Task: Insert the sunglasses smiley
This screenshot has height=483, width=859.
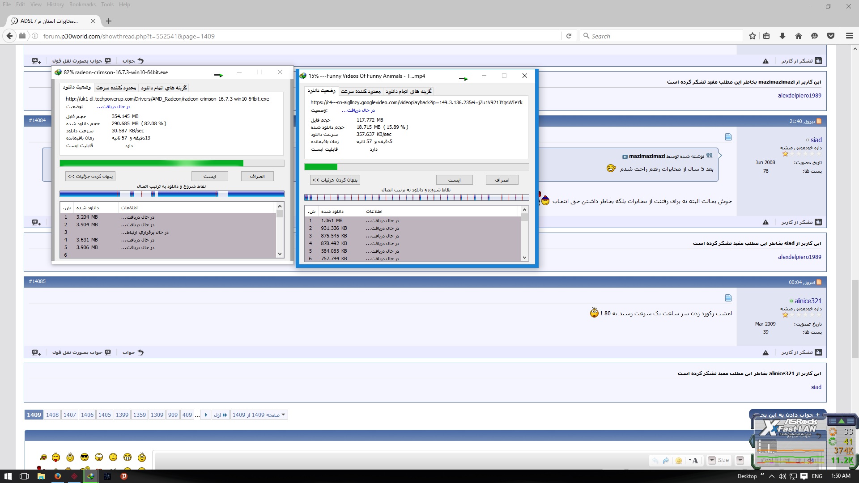Action: click(x=85, y=457)
